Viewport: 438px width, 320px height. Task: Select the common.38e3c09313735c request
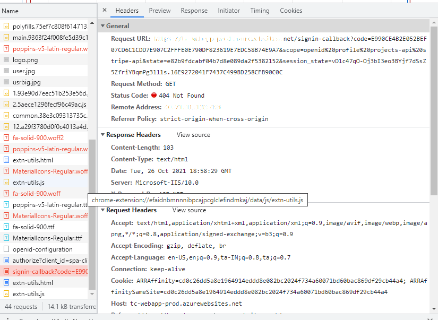click(44, 116)
